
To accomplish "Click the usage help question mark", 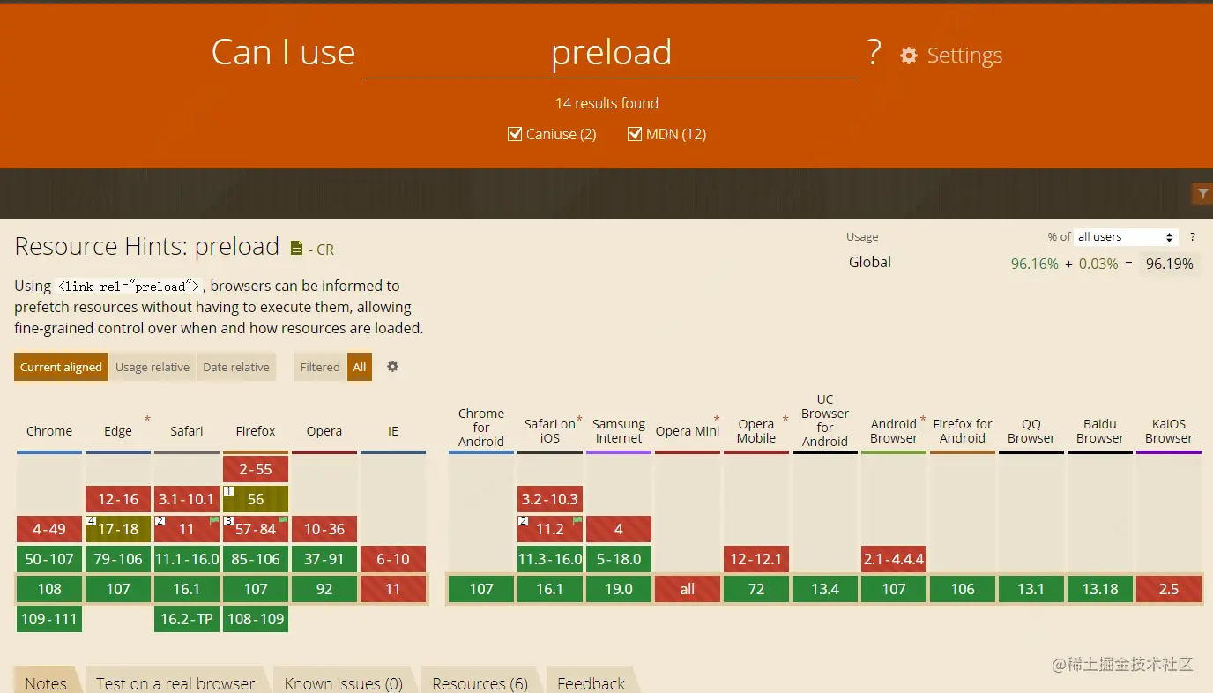I will (1193, 237).
